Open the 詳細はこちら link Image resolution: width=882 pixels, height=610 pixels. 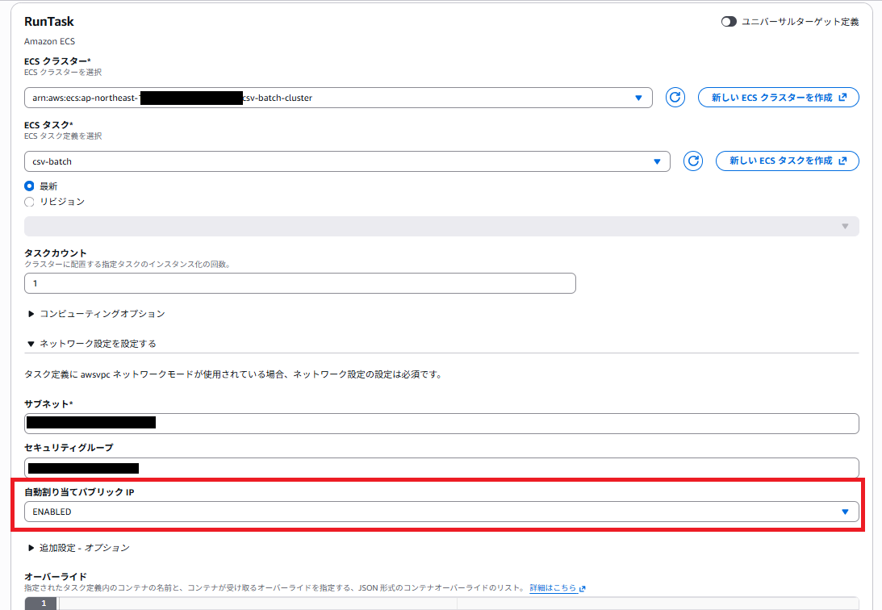coord(558,587)
